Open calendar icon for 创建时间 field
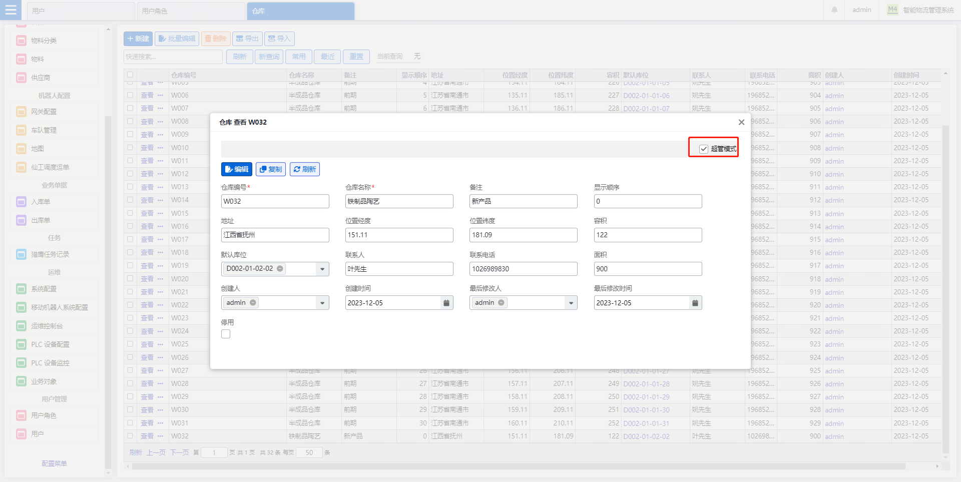Screen dimensions: 961x482 (x=446, y=303)
